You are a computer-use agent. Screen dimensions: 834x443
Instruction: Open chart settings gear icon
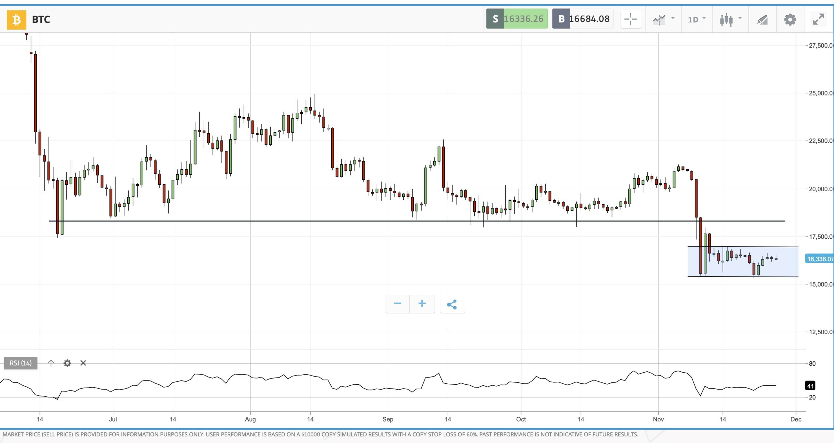pos(790,20)
